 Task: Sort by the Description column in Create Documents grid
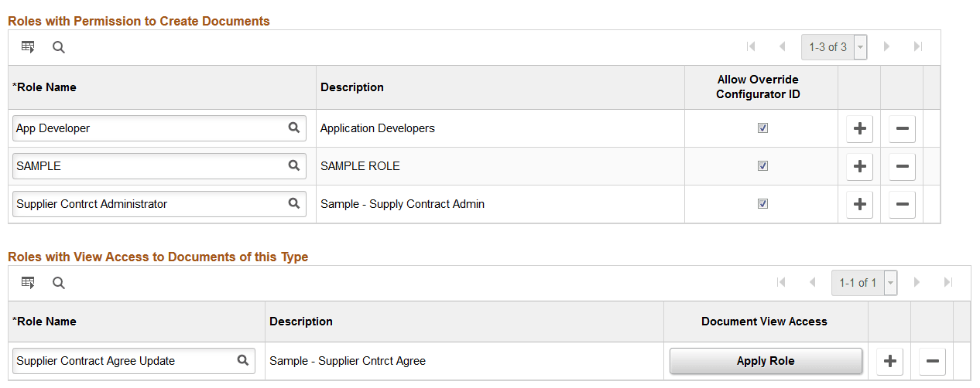352,87
